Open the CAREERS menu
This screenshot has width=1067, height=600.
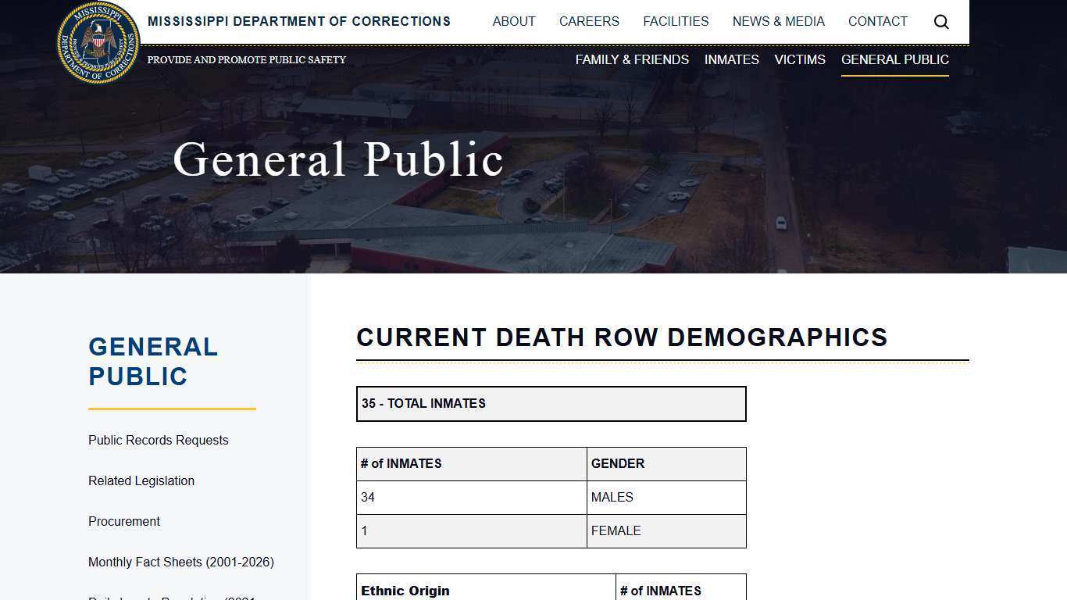click(x=589, y=21)
